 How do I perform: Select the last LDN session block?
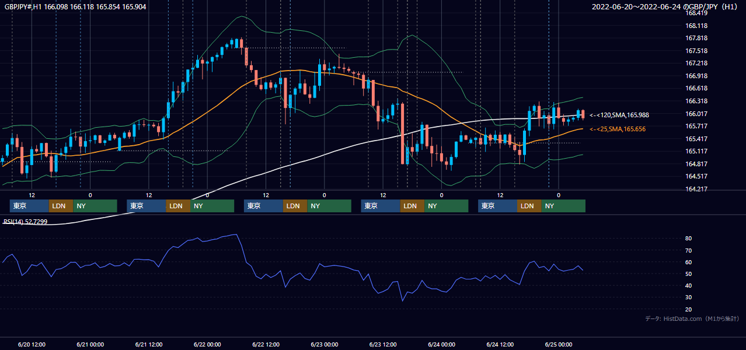tap(529, 206)
